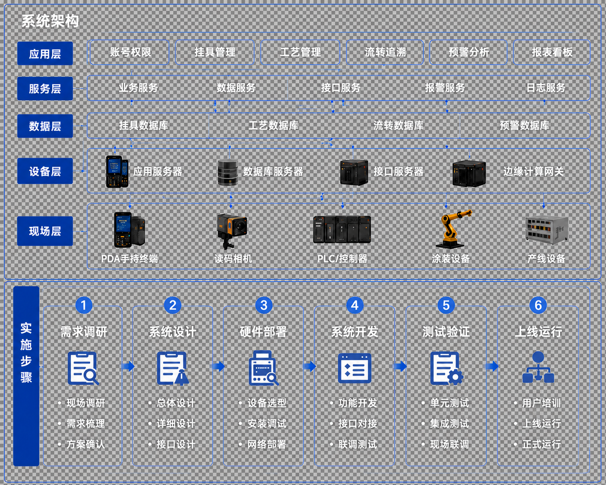Select the 联调测试 bullet

click(358, 444)
